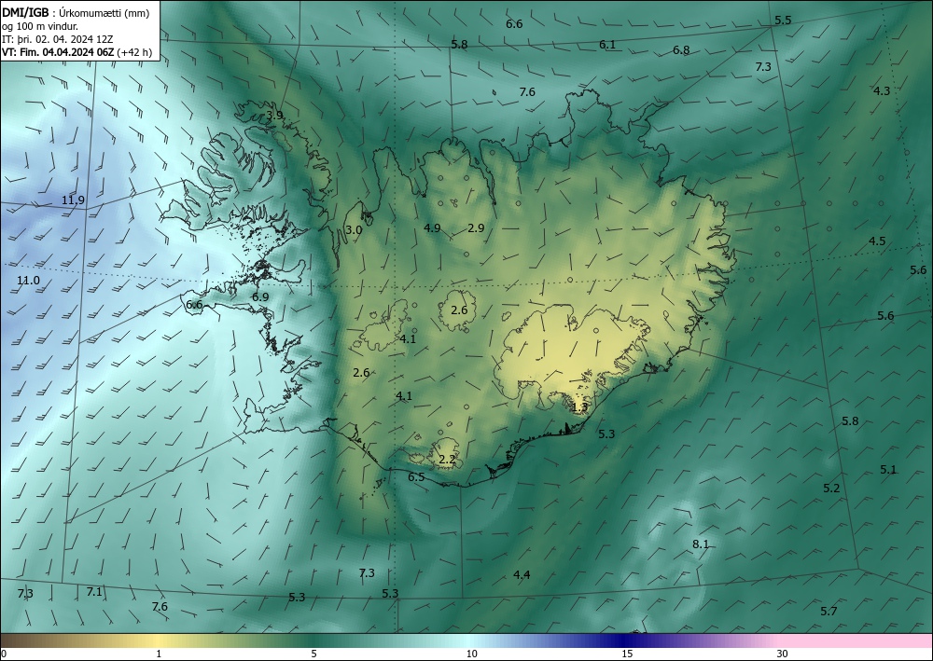Click the color scale label '1'
The width and height of the screenshot is (933, 661).
click(159, 654)
